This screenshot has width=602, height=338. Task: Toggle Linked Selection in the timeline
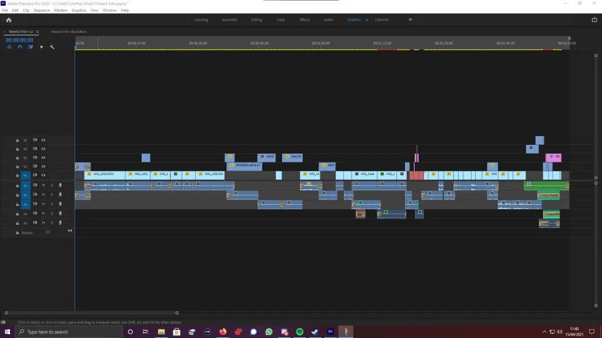(31, 47)
